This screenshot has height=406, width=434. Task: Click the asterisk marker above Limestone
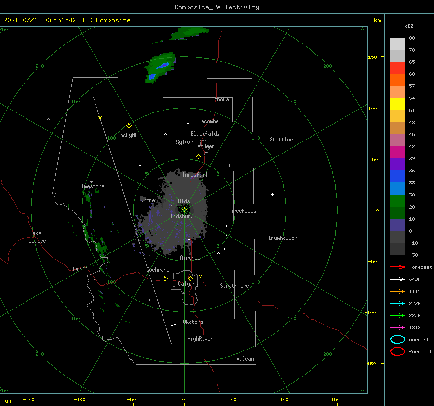91,182
